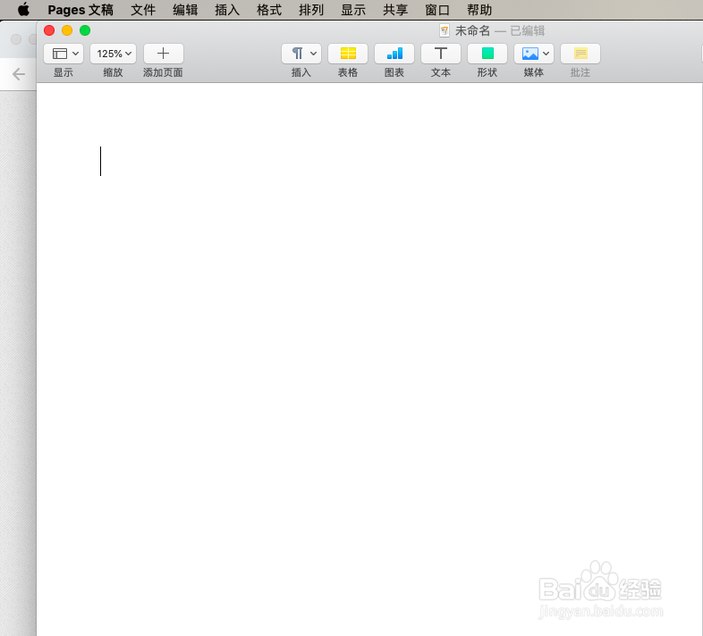This screenshot has height=636, width=703.
Task: Open the 插入 paragraph-mark toolbar dropdown
Action: (301, 54)
